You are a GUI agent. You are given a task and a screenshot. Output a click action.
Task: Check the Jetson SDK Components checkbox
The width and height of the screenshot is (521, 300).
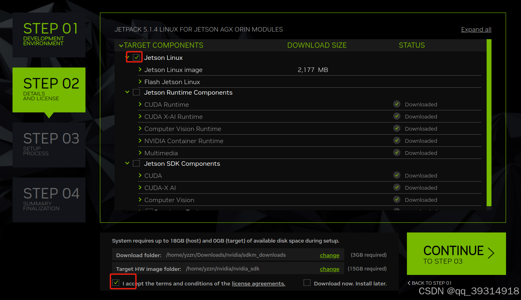(136, 163)
